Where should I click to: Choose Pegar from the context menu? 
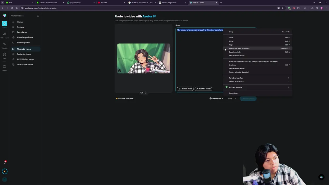tap(258, 45)
